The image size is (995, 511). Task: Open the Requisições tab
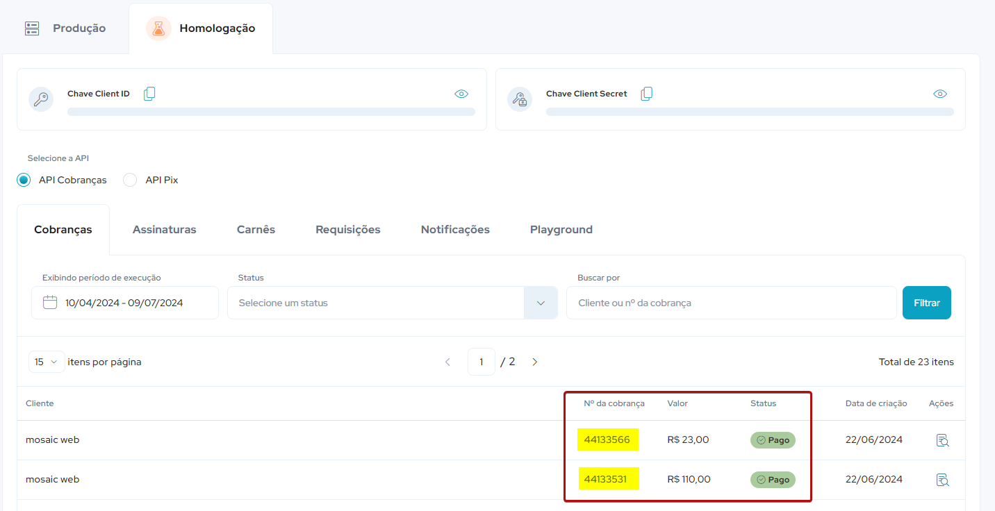tap(348, 230)
